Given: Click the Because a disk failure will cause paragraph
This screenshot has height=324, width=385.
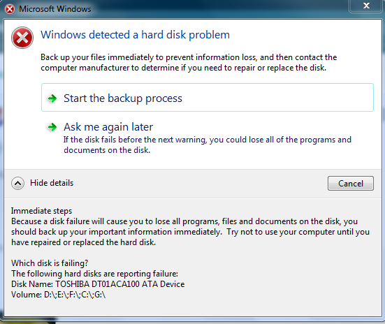Looking at the screenshot, I should [x=190, y=232].
